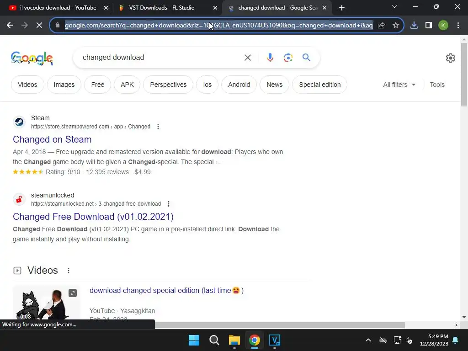Open the K profile avatar
Viewport: 468px width, 351px height.
tap(443, 26)
